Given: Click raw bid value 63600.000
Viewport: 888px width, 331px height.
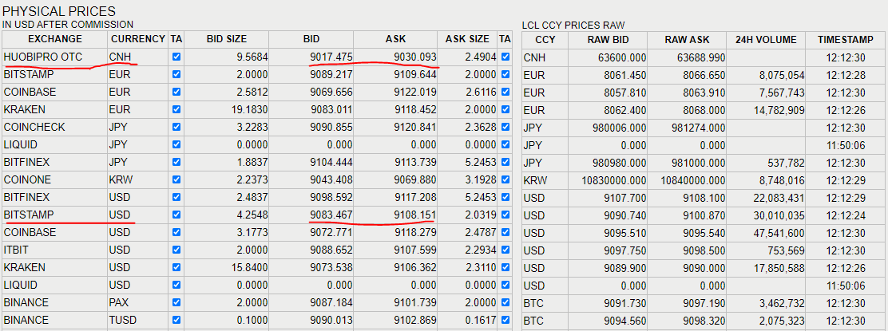Looking at the screenshot, I should click(622, 57).
